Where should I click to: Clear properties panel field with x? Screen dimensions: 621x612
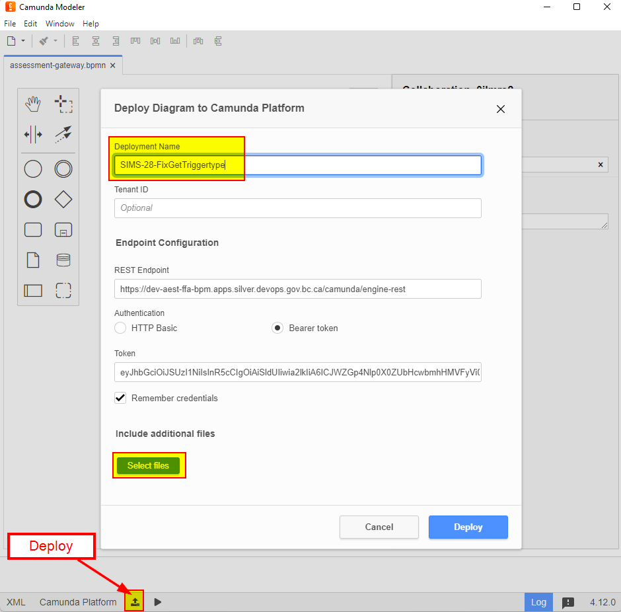pos(601,165)
